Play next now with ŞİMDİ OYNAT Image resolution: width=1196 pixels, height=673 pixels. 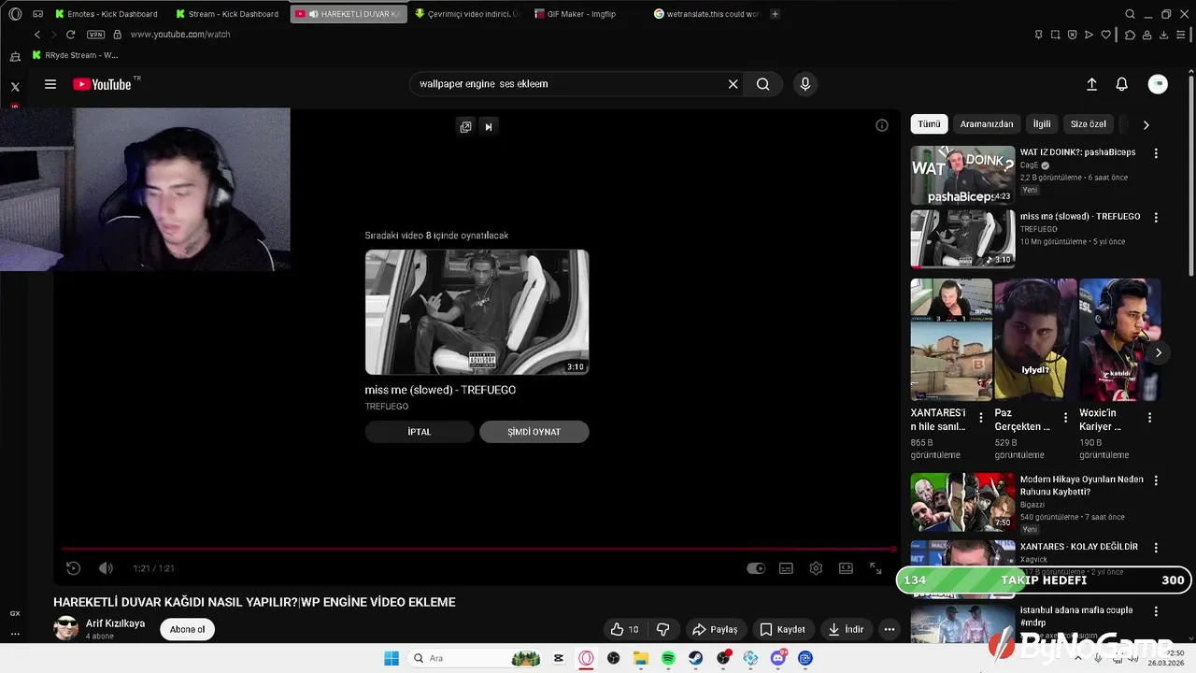click(x=534, y=432)
